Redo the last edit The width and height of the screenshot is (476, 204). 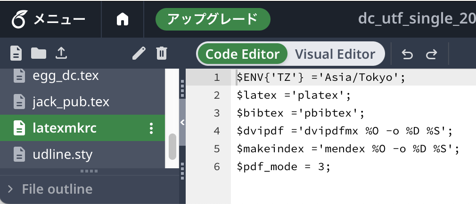tap(431, 55)
